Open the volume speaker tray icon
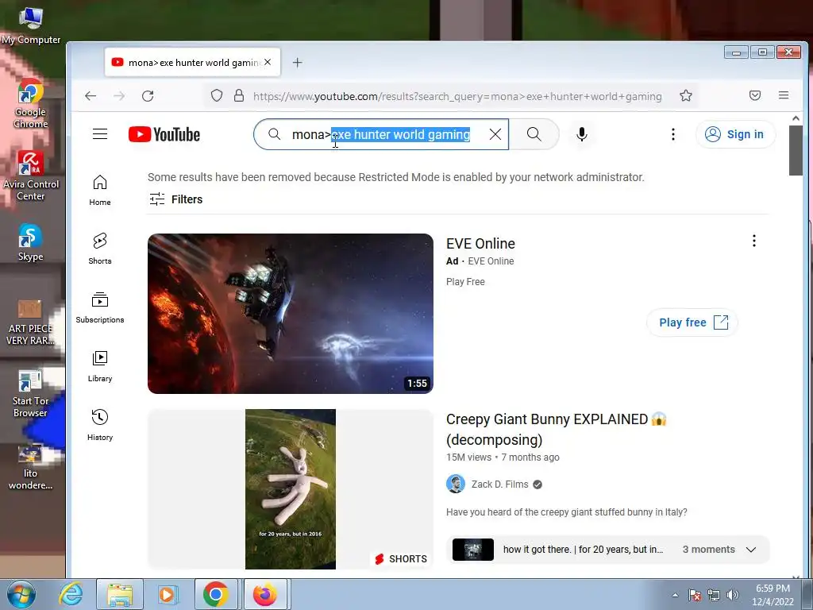 (x=732, y=596)
